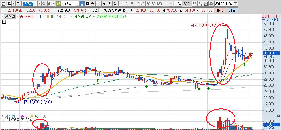Click the bar count field showing 134
Image resolution: width=281 pixels, height=130 pixels.
click(178, 4)
